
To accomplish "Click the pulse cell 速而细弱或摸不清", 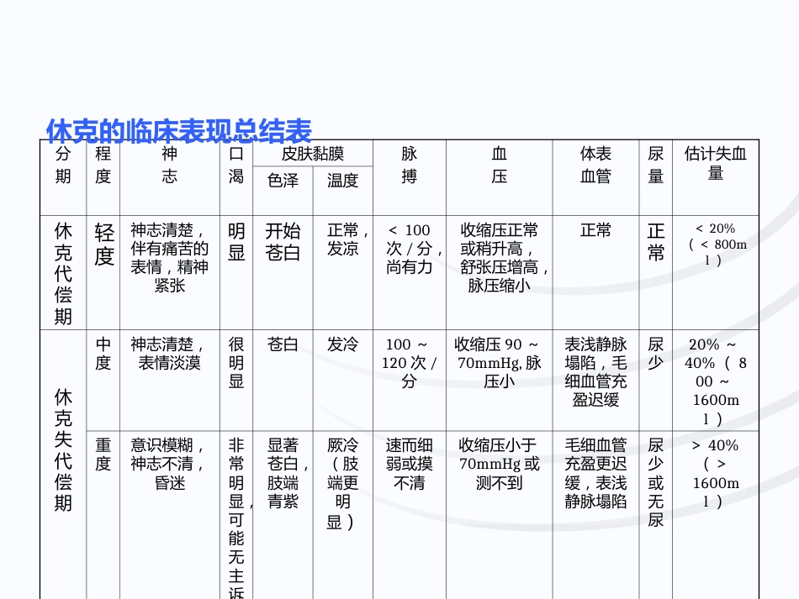I will [410, 515].
